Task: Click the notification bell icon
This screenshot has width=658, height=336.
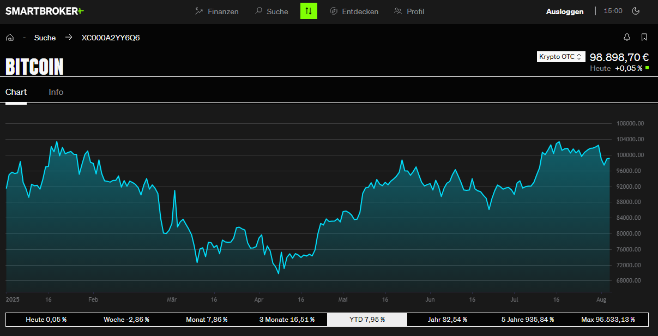Action: point(627,37)
